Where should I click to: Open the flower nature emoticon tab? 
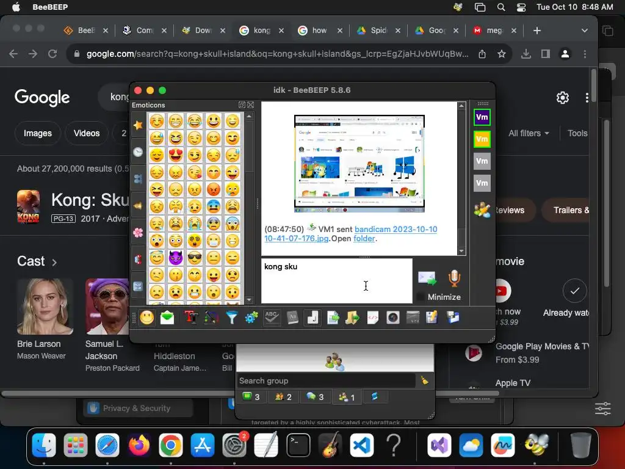[x=138, y=233]
